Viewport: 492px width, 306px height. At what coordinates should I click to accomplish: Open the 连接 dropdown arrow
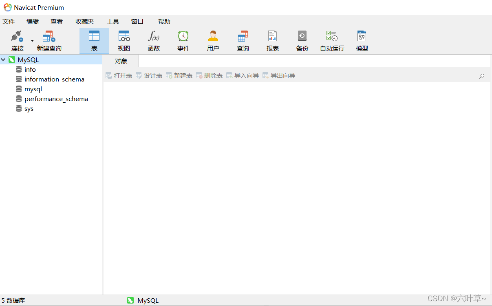[32, 41]
